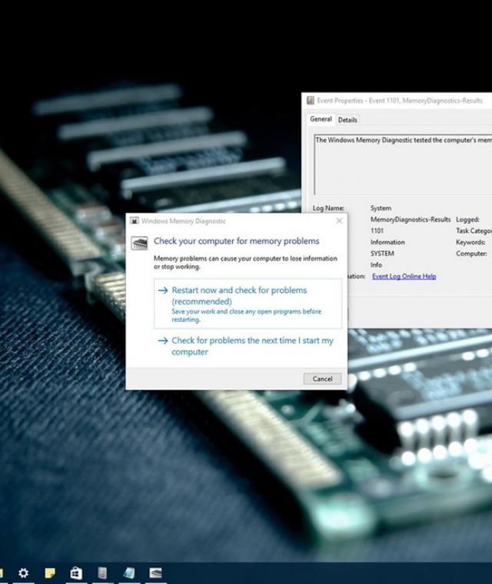The image size is (492, 584).
Task: Click Event Properties window title icon
Action: (x=311, y=100)
